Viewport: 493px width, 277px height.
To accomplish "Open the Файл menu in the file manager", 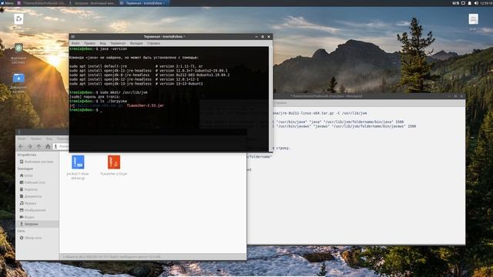I will click(22, 138).
